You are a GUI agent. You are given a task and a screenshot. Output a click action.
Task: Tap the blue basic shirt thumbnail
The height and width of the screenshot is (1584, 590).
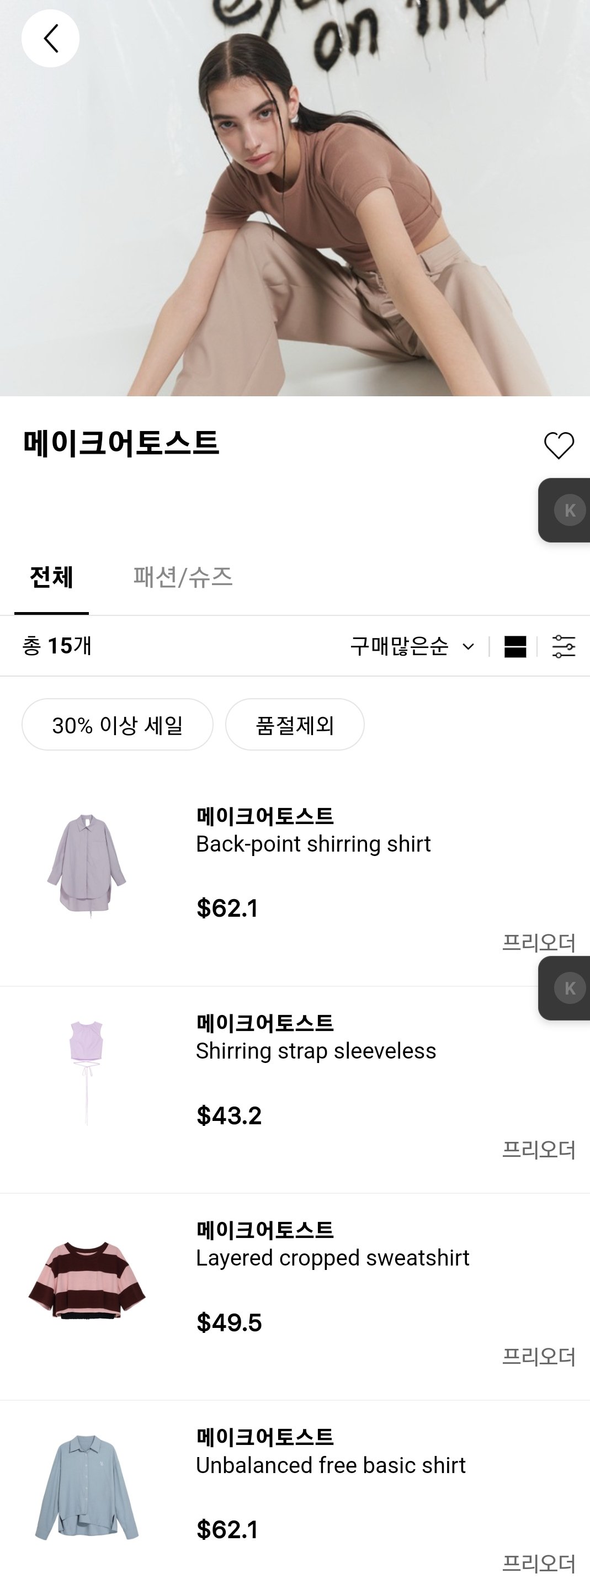point(87,1486)
